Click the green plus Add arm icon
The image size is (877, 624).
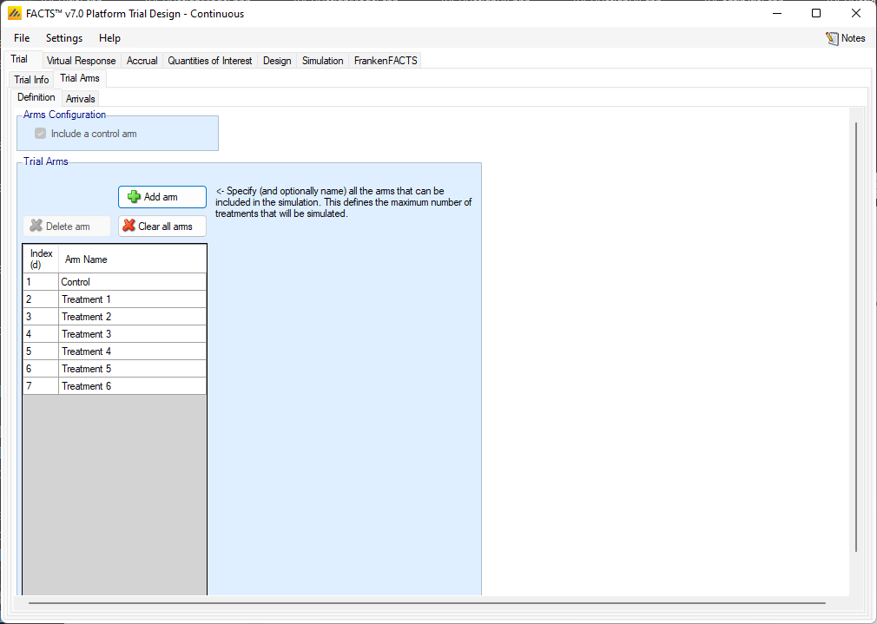click(x=134, y=197)
